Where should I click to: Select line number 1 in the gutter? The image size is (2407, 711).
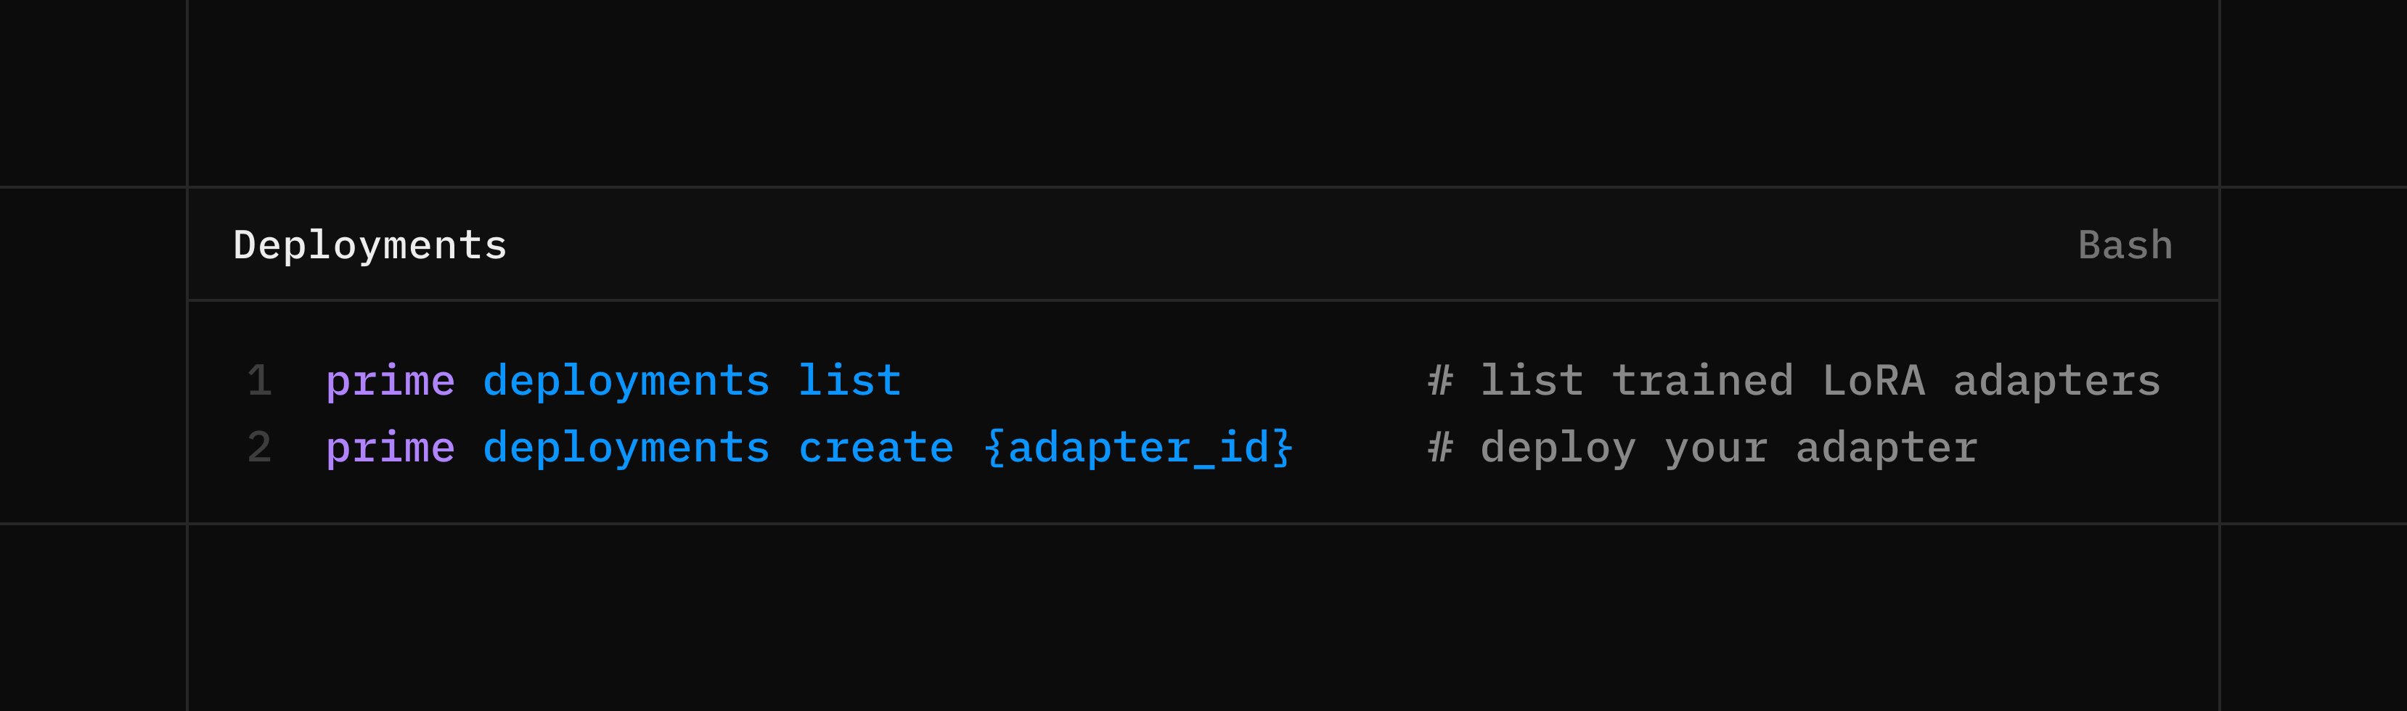260,381
